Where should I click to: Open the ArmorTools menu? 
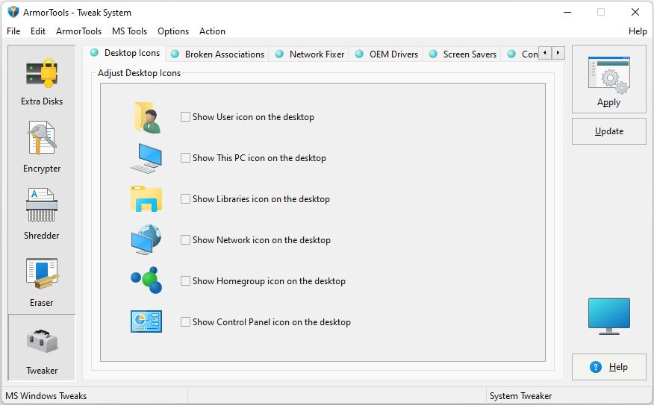tap(78, 31)
